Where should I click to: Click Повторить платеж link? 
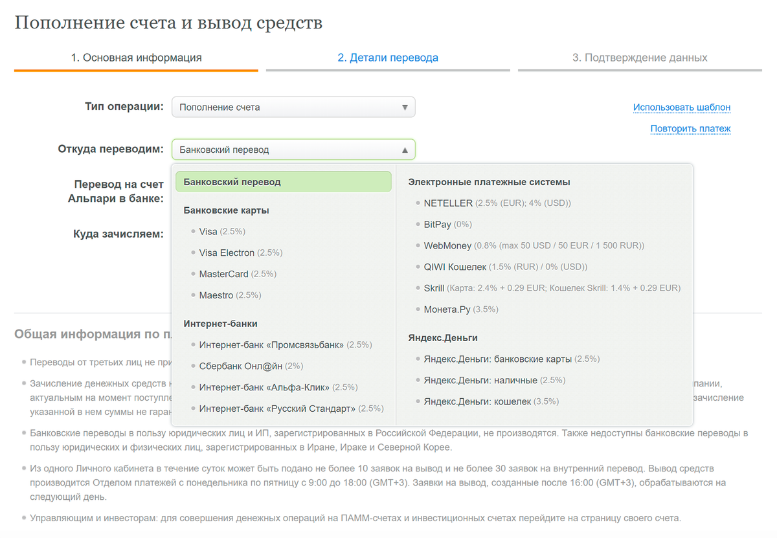click(x=691, y=129)
